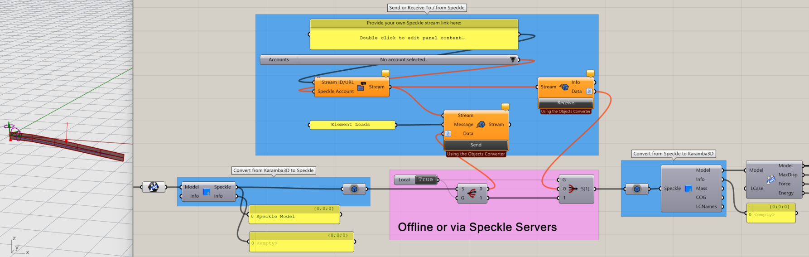Open the Accounts dropdown arrow
The height and width of the screenshot is (257, 809).
[x=513, y=60]
